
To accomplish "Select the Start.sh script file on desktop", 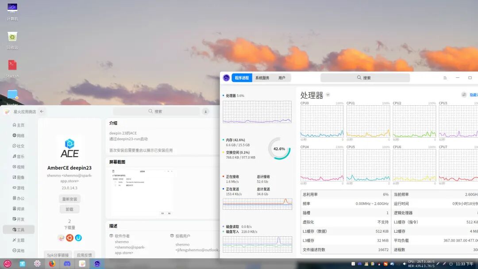I will [x=12, y=69].
